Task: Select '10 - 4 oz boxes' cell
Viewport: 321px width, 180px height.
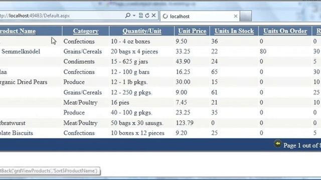Action: tap(130, 41)
